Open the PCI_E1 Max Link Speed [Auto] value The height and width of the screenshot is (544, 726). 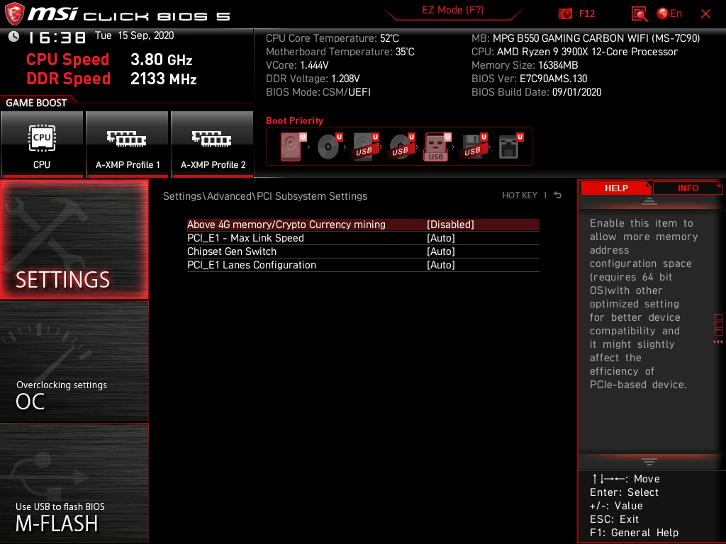click(441, 238)
